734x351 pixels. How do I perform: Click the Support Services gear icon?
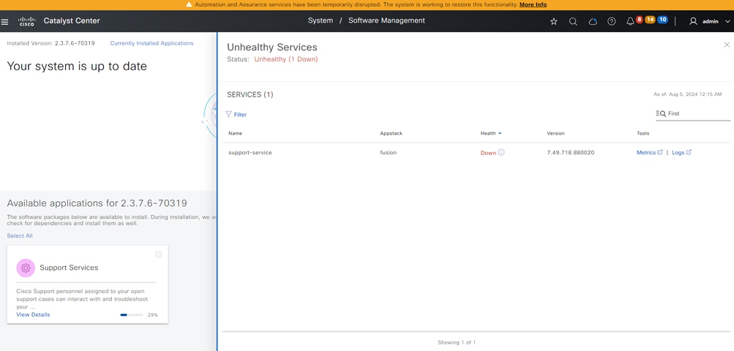pos(26,268)
